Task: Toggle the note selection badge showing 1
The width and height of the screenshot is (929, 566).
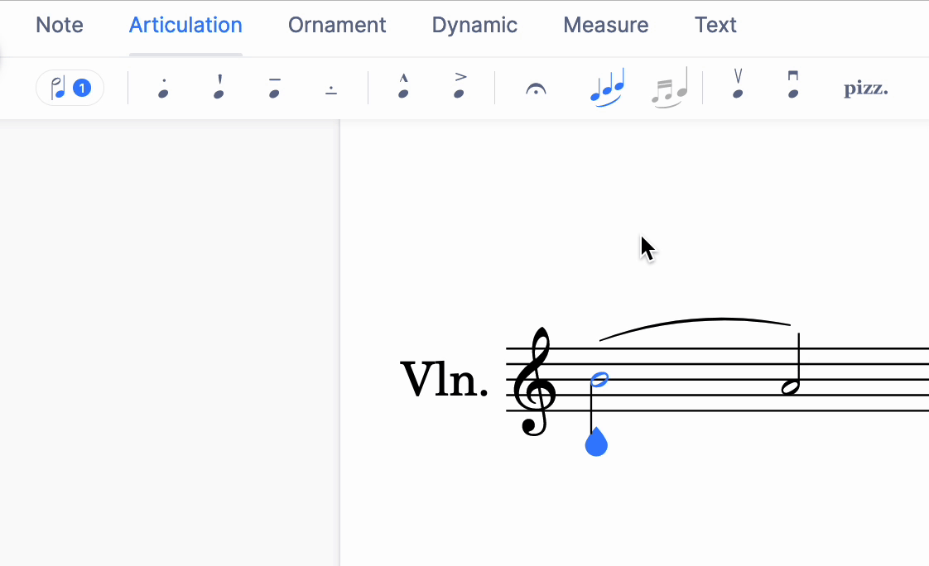Action: coord(70,87)
